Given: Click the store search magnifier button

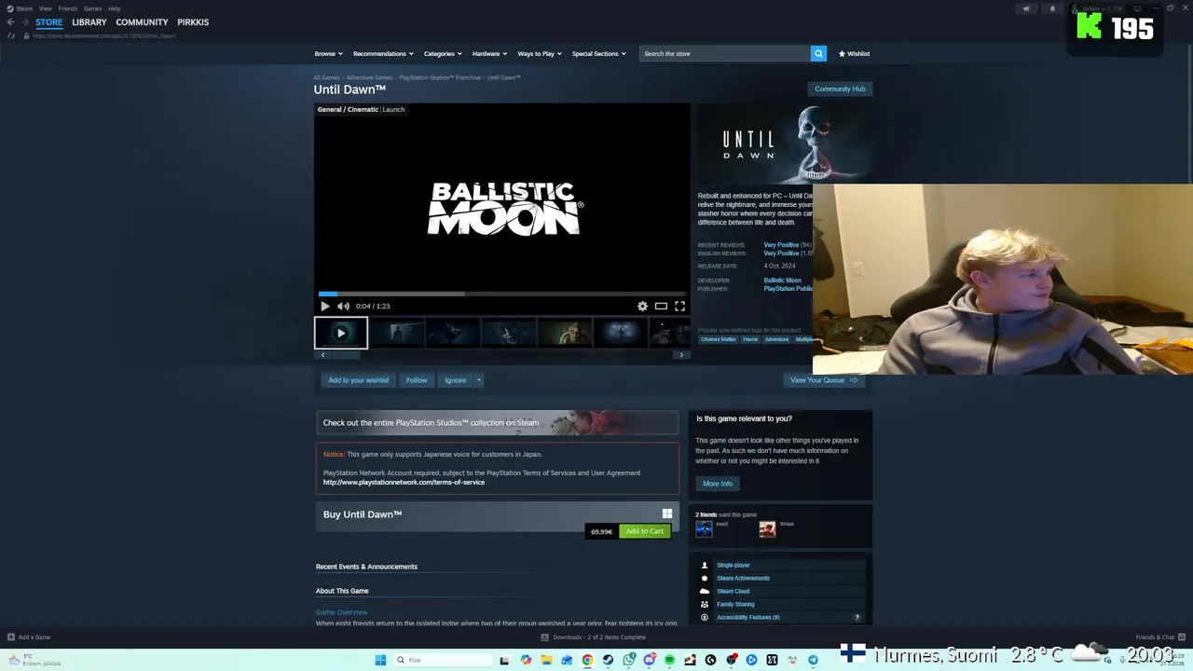Looking at the screenshot, I should (818, 53).
